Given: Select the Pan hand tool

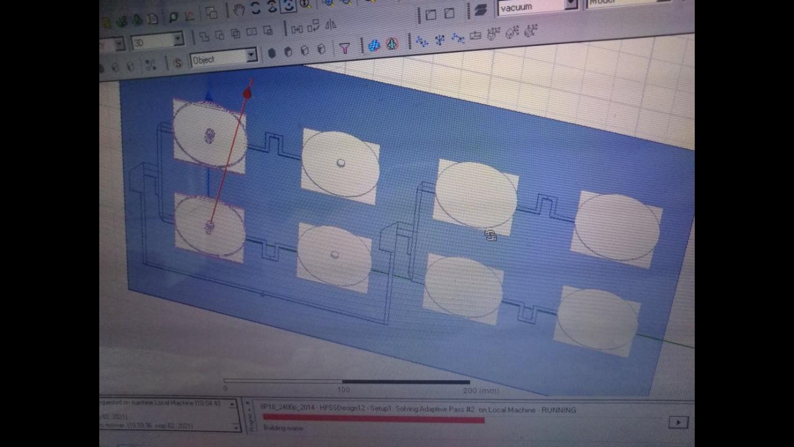Looking at the screenshot, I should point(239,10).
